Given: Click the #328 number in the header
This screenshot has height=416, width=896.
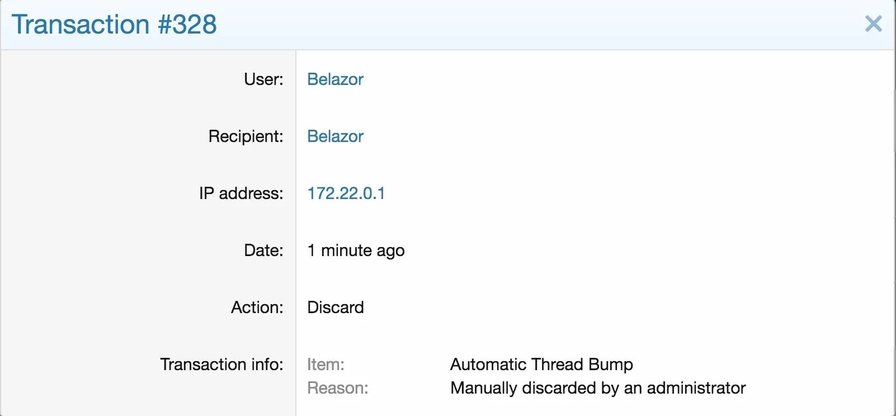Looking at the screenshot, I should (187, 25).
